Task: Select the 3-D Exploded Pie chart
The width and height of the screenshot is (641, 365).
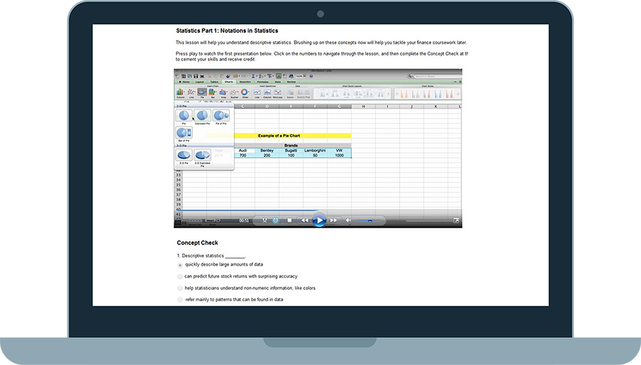Action: (x=202, y=155)
